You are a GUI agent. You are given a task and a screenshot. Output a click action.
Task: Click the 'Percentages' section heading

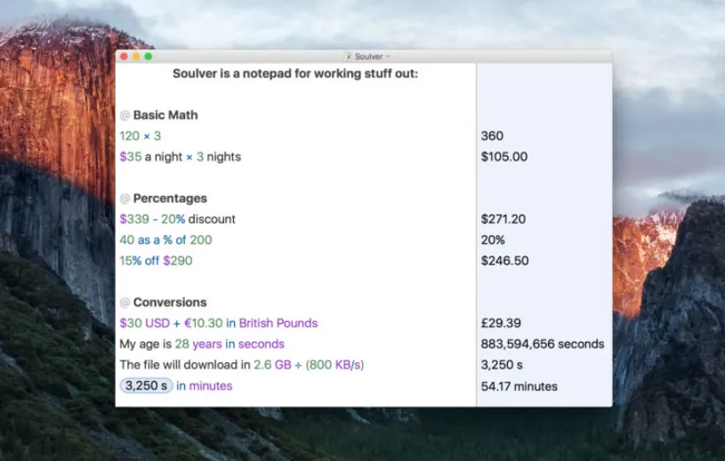click(x=170, y=198)
